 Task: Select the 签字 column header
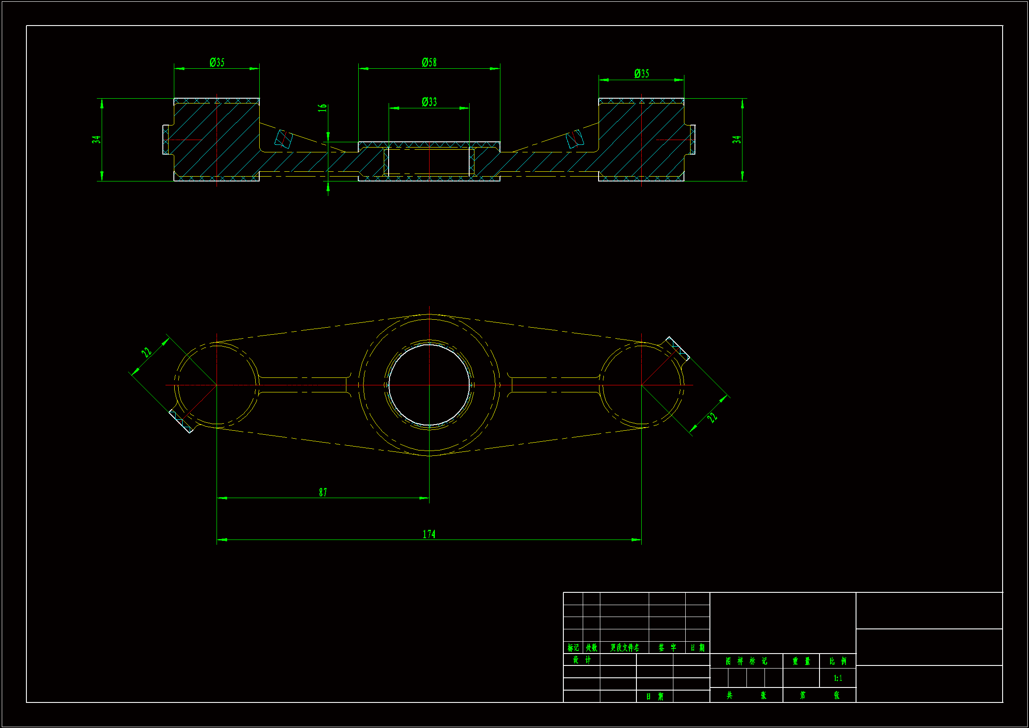[667, 648]
